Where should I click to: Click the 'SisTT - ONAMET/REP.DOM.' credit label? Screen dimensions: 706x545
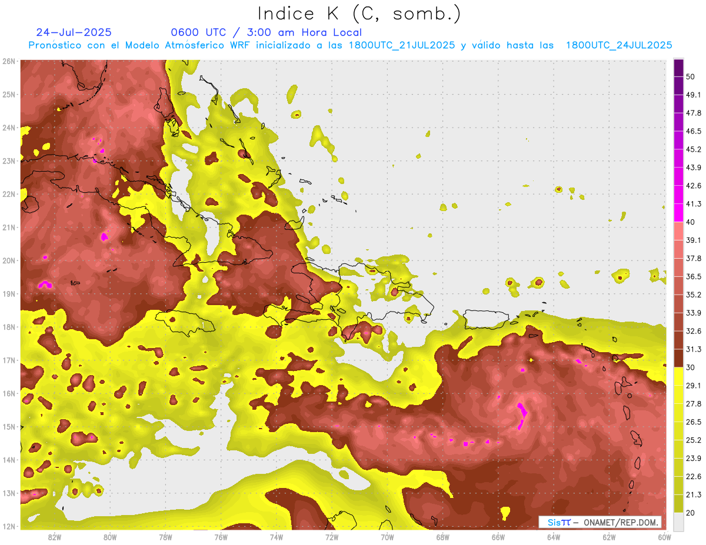click(601, 522)
